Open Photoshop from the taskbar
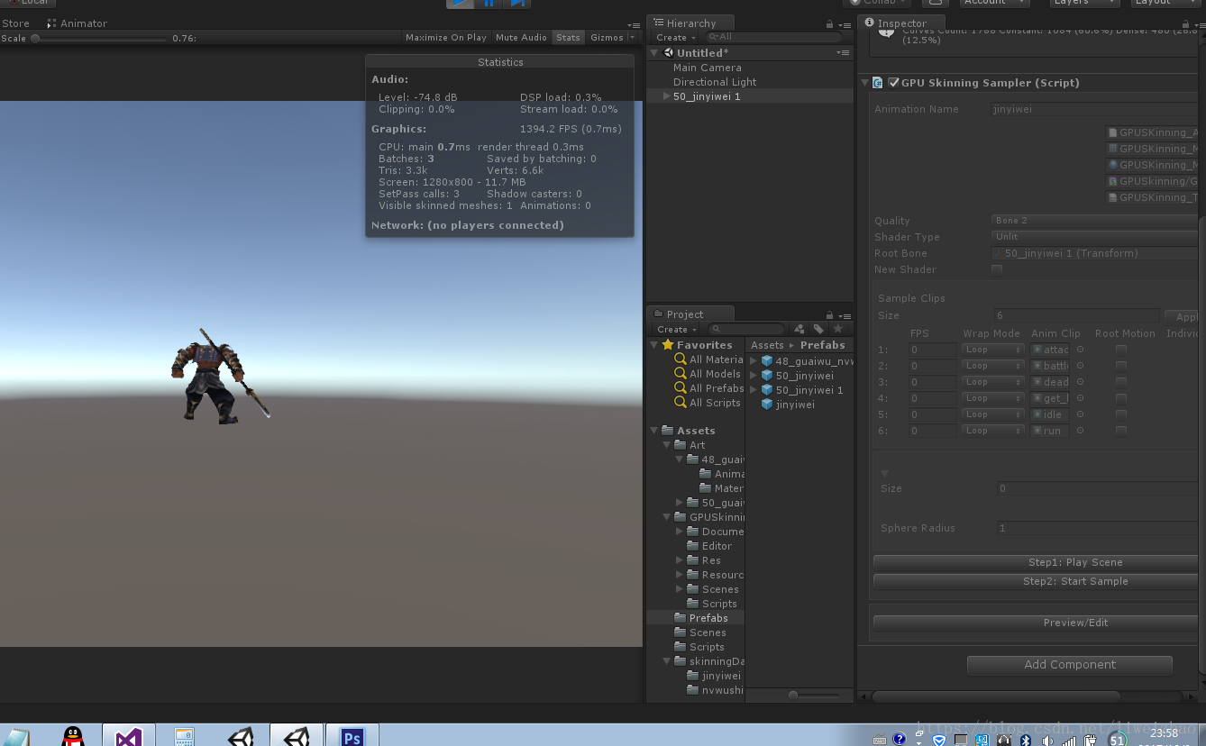 pos(352,735)
